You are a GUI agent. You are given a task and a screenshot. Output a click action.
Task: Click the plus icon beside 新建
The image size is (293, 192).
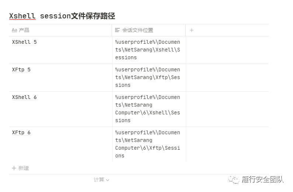click(x=14, y=168)
